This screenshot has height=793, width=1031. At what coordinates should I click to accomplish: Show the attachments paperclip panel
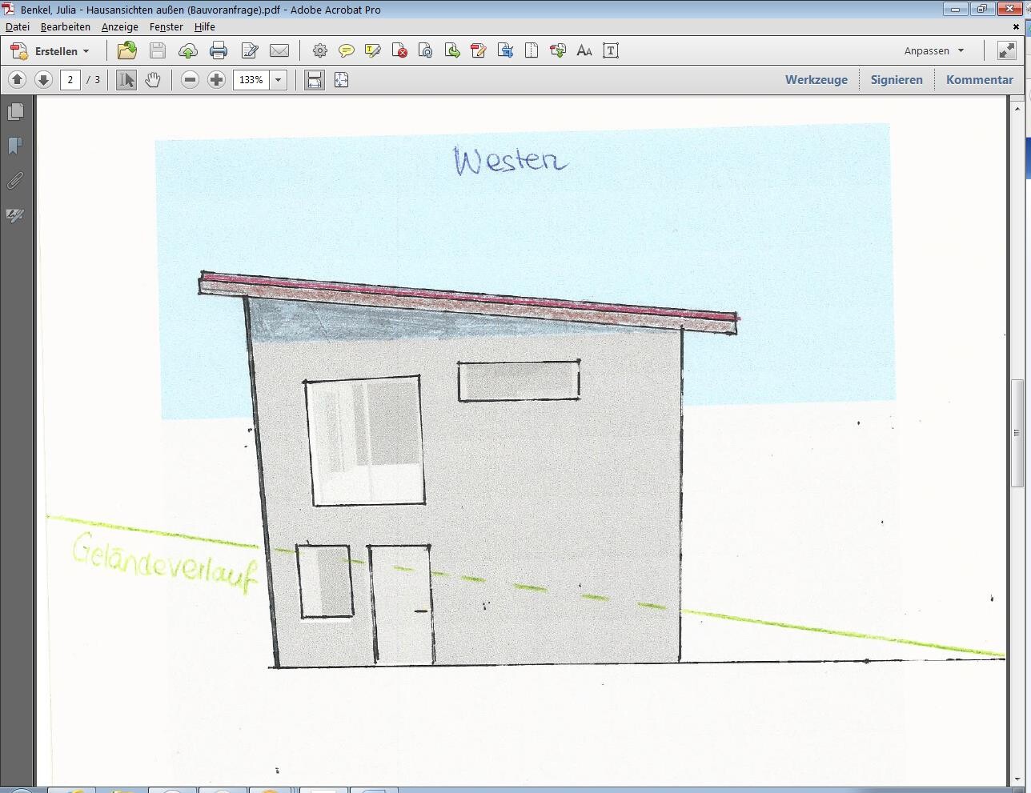click(15, 181)
